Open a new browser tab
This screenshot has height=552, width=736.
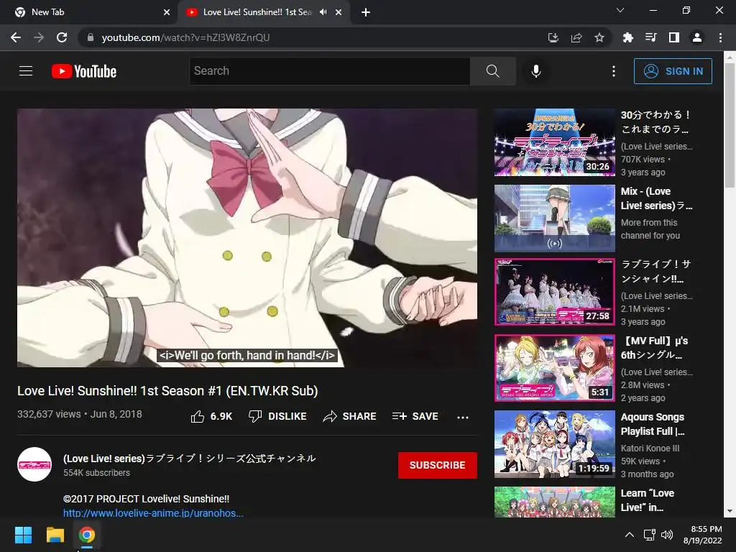(x=366, y=12)
